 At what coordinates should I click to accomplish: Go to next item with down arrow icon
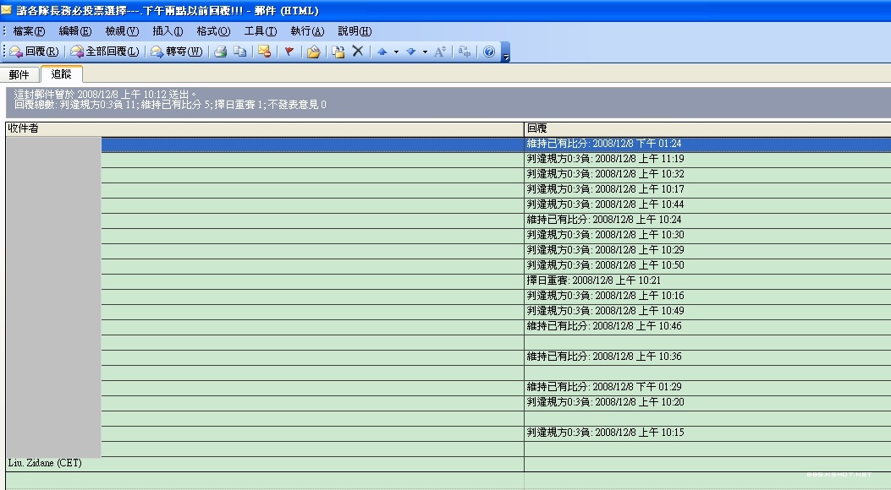[410, 52]
